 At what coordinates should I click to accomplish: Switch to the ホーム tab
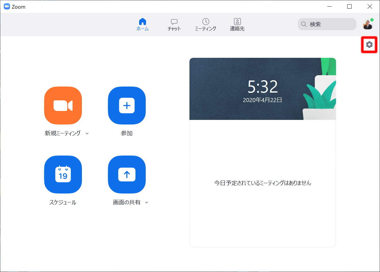coord(143,25)
